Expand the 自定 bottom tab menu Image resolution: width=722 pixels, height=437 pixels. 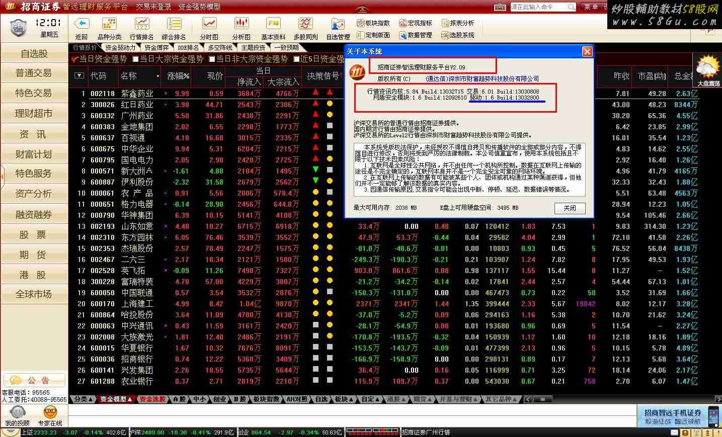pyautogui.click(x=370, y=399)
